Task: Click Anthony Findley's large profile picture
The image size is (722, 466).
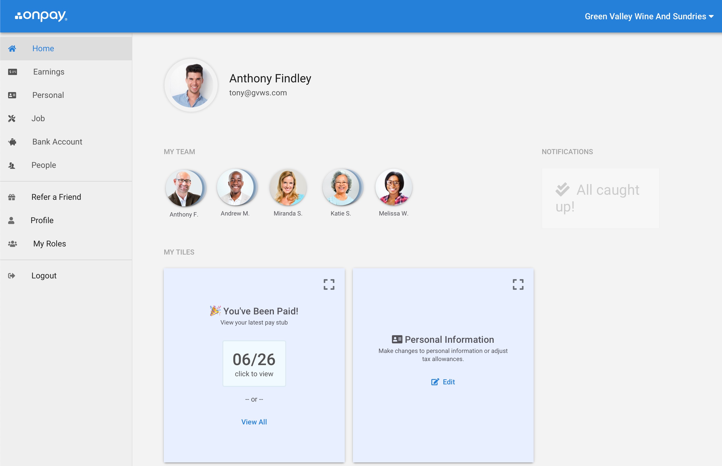Action: [x=191, y=85]
